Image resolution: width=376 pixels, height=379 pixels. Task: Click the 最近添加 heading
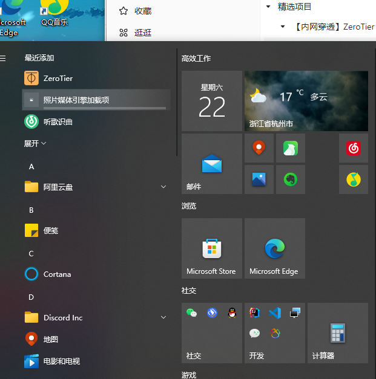(39, 58)
